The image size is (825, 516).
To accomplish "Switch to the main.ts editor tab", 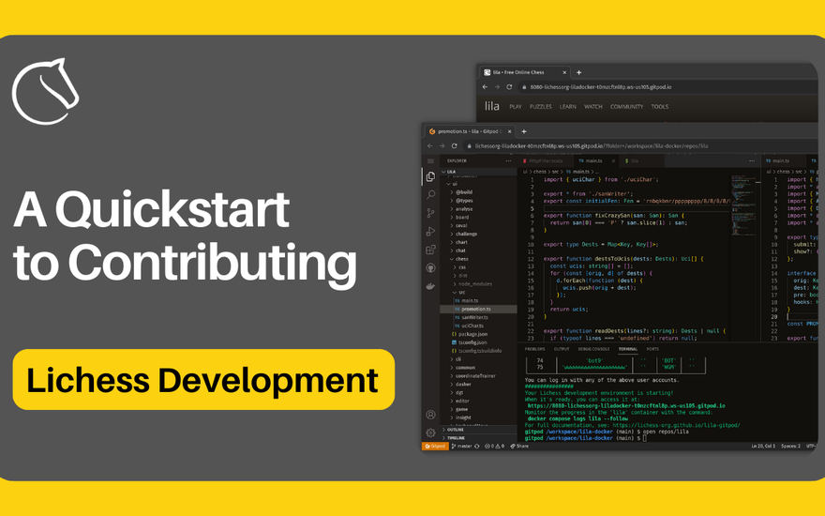I will click(x=593, y=161).
